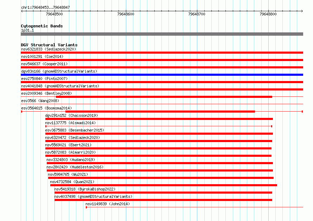313x221 pixels.
Task: Click the nsv4037498 (gnomADStructuralVariants) label
Action: click(93, 196)
